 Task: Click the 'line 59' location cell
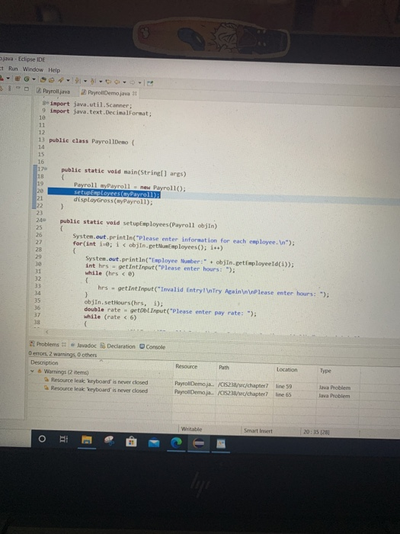click(283, 386)
